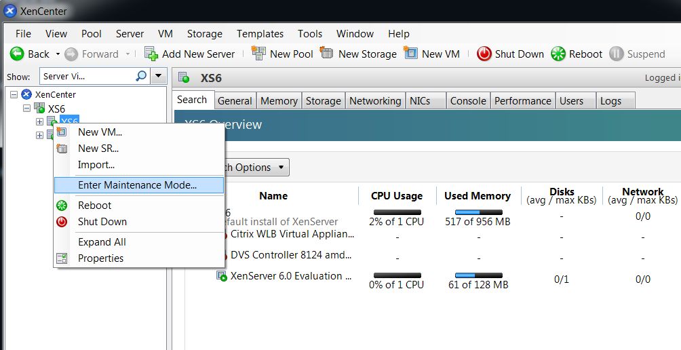Screen dimensions: 681x350
Task: Sort list by CPU Usage column header
Action: point(397,196)
